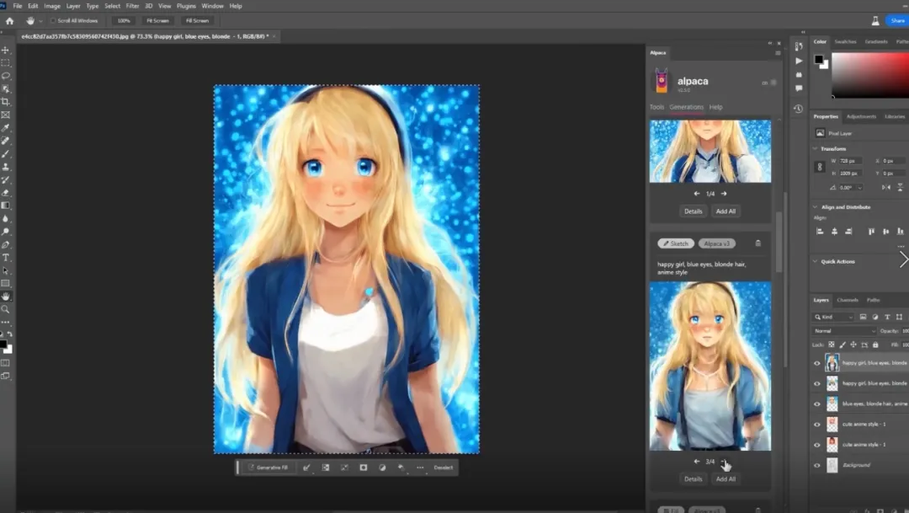909x513 pixels.
Task: Toggle Scroll All Windows checkbox
Action: [53, 20]
